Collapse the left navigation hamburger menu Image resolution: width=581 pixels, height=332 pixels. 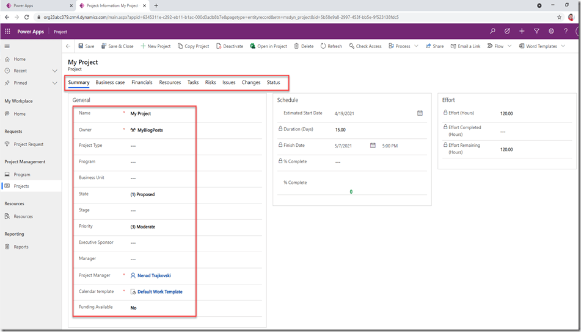[x=7, y=46]
